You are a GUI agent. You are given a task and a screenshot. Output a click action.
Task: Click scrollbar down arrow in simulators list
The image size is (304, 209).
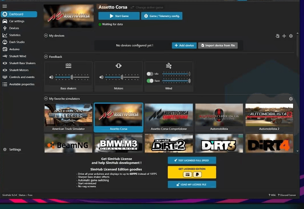click(297, 151)
